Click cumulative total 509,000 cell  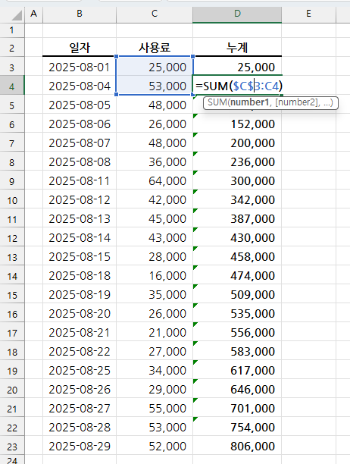coord(237,294)
